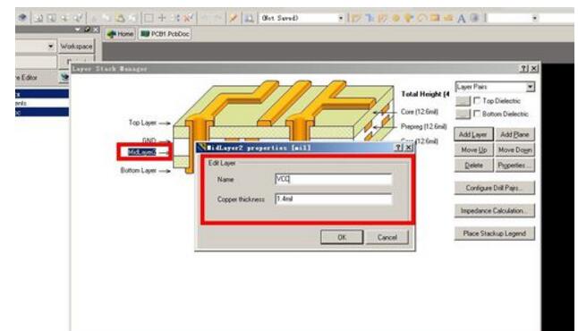Choose the cross-shaped move selection tool
The image size is (578, 331).
click(x=162, y=18)
